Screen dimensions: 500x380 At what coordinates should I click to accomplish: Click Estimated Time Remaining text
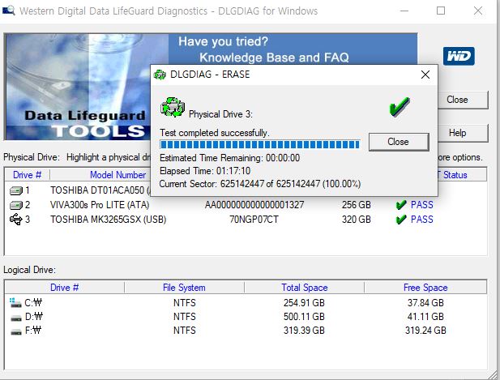click(229, 158)
